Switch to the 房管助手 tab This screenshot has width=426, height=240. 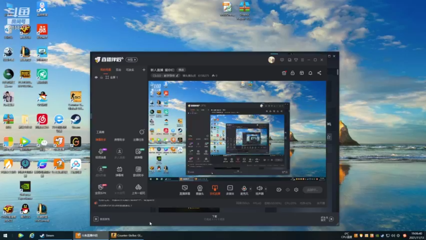click(x=119, y=140)
